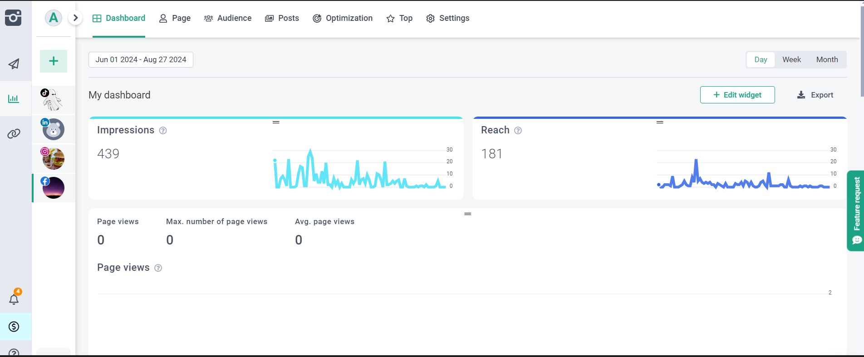
Task: Click the Edit widget button
Action: pos(737,95)
